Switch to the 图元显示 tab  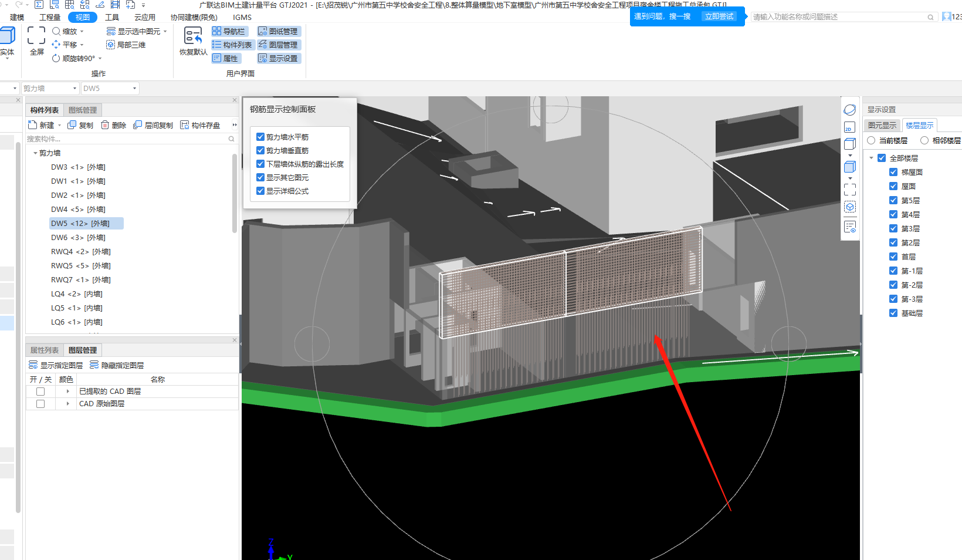[x=882, y=125]
